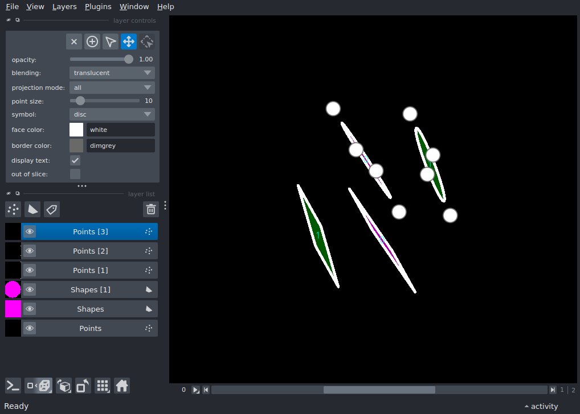580x414 pixels.
Task: Click the face color white swatch
Action: 76,130
